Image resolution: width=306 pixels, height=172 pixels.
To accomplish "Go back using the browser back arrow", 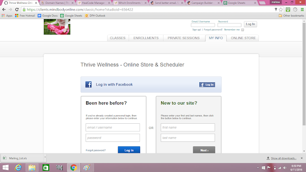I will (x=4, y=10).
